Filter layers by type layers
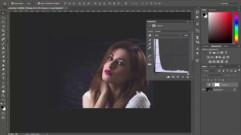This screenshot has width=241, height=135. coord(227,71)
